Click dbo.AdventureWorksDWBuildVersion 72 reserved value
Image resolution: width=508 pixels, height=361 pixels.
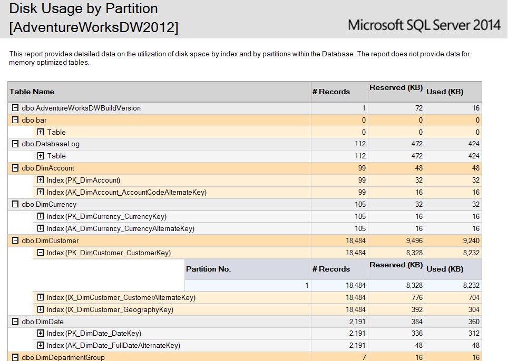pyautogui.click(x=419, y=108)
